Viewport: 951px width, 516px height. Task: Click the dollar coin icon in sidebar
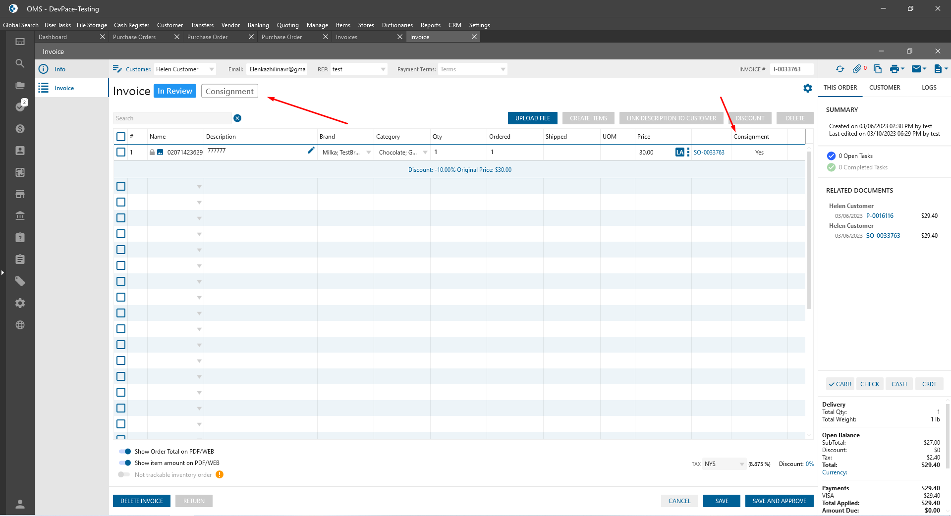point(20,129)
